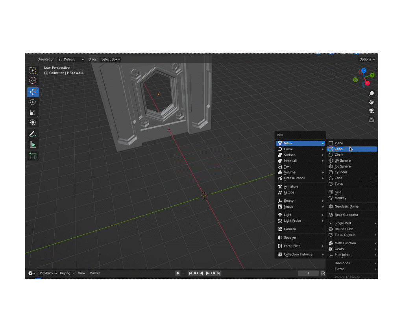Add a Text object
The image size is (403, 326).
click(300, 166)
